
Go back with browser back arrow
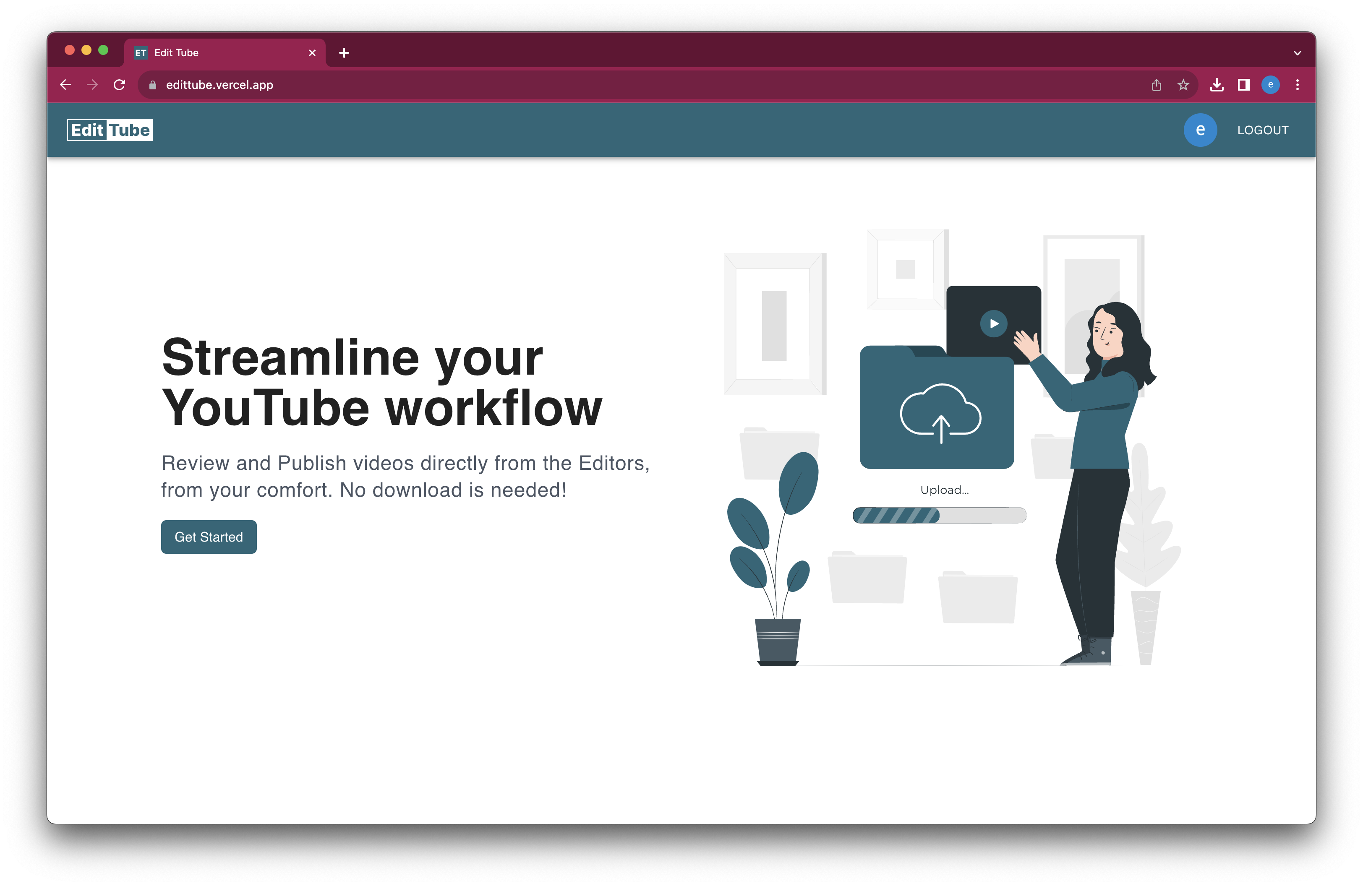[x=65, y=85]
